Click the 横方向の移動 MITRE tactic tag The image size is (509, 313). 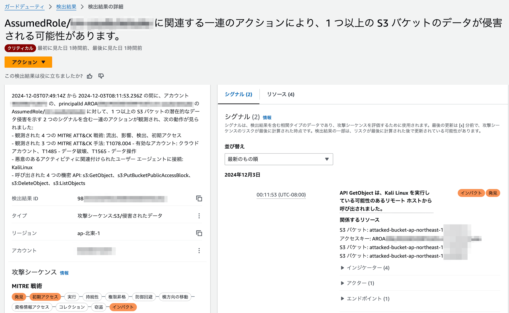click(175, 297)
